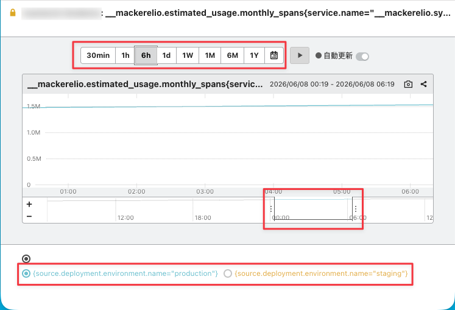Toggle the 自動更新 auto-update switch

coord(362,56)
